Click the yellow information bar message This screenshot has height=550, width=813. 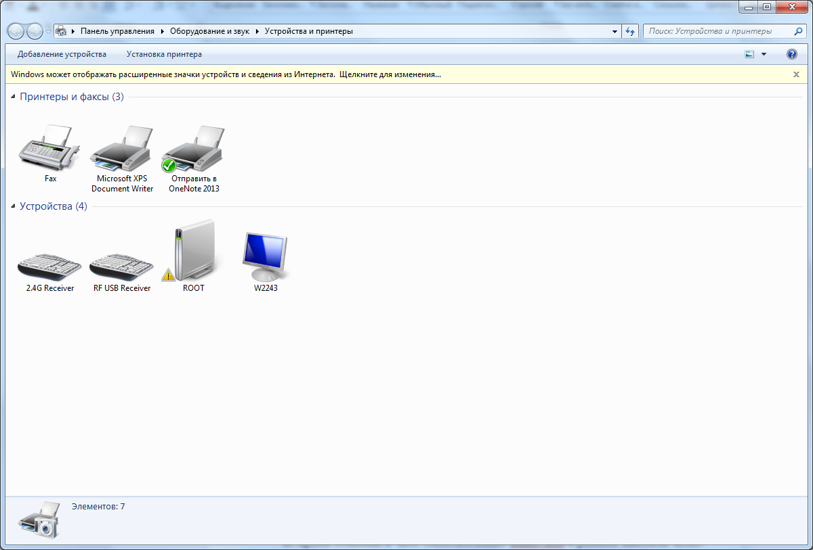(226, 74)
